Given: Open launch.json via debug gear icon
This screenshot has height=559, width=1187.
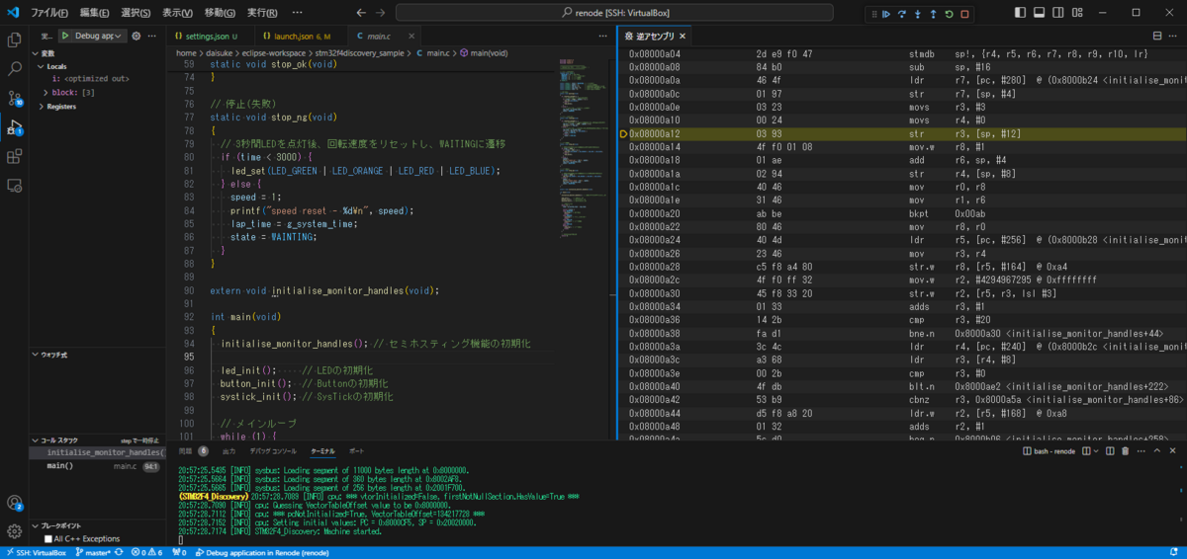Looking at the screenshot, I should (137, 36).
